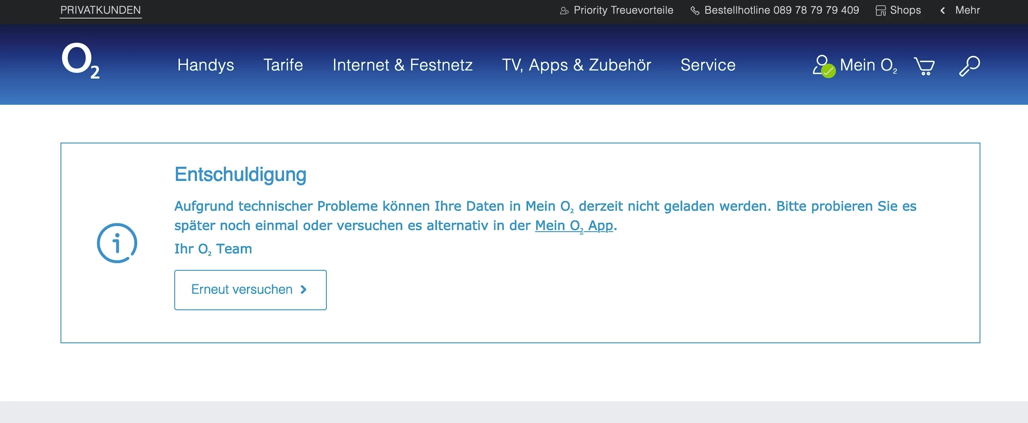
Task: Click the Ihr O2 Team text
Action: (213, 249)
